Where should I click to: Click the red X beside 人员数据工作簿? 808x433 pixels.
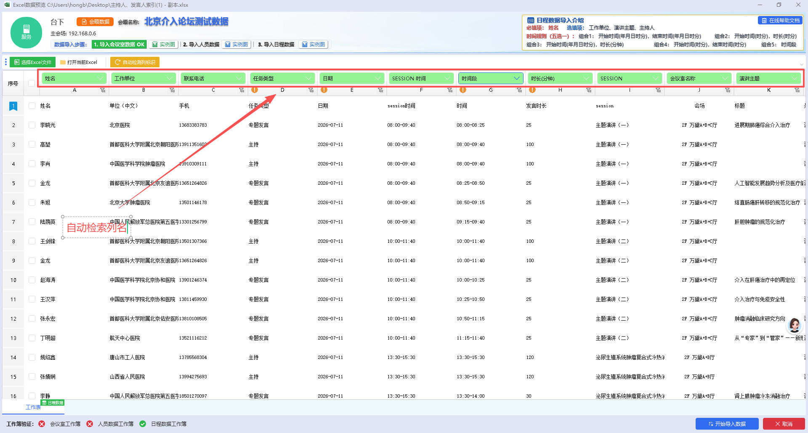90,424
